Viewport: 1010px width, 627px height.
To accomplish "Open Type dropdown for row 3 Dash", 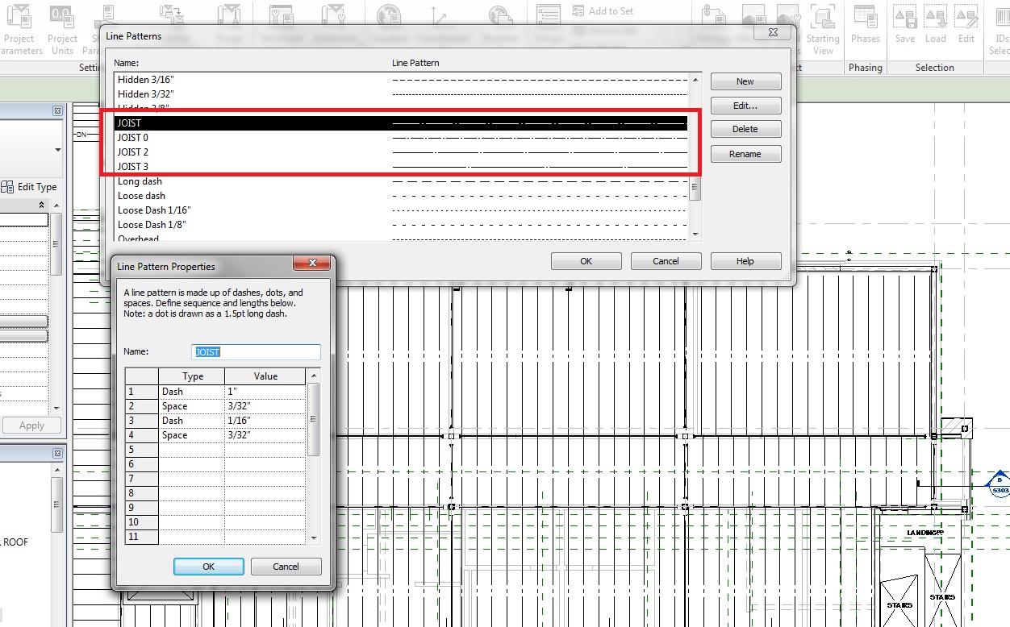I will (191, 421).
